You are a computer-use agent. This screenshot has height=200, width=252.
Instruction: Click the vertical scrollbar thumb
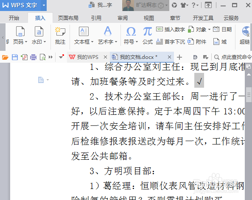click(x=249, y=94)
